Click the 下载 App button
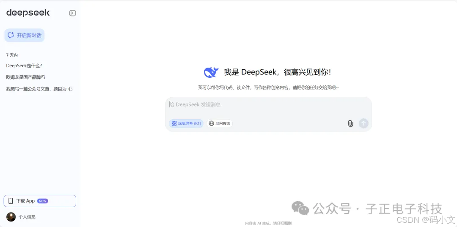The width and height of the screenshot is (457, 227). [40, 201]
